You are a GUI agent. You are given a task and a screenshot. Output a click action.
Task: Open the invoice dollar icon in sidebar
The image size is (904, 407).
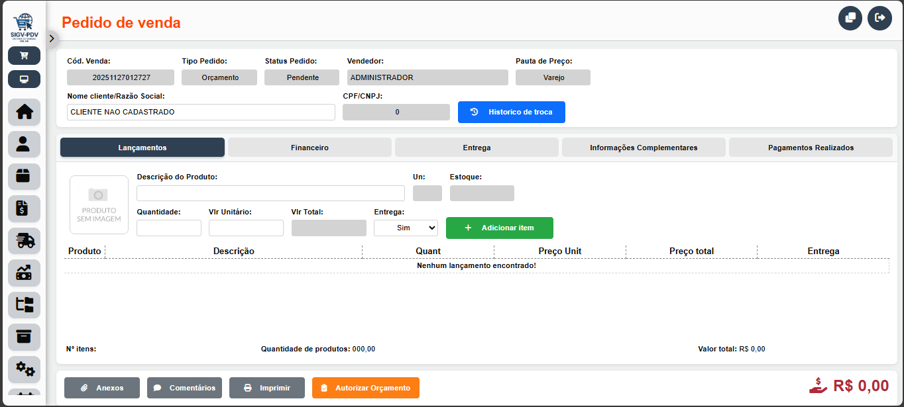click(x=24, y=208)
